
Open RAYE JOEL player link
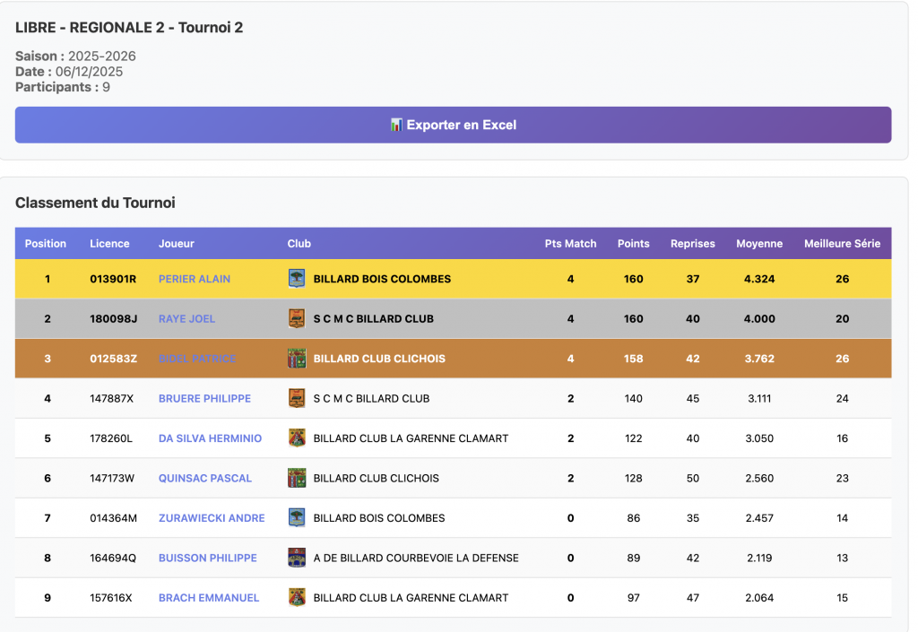click(186, 318)
